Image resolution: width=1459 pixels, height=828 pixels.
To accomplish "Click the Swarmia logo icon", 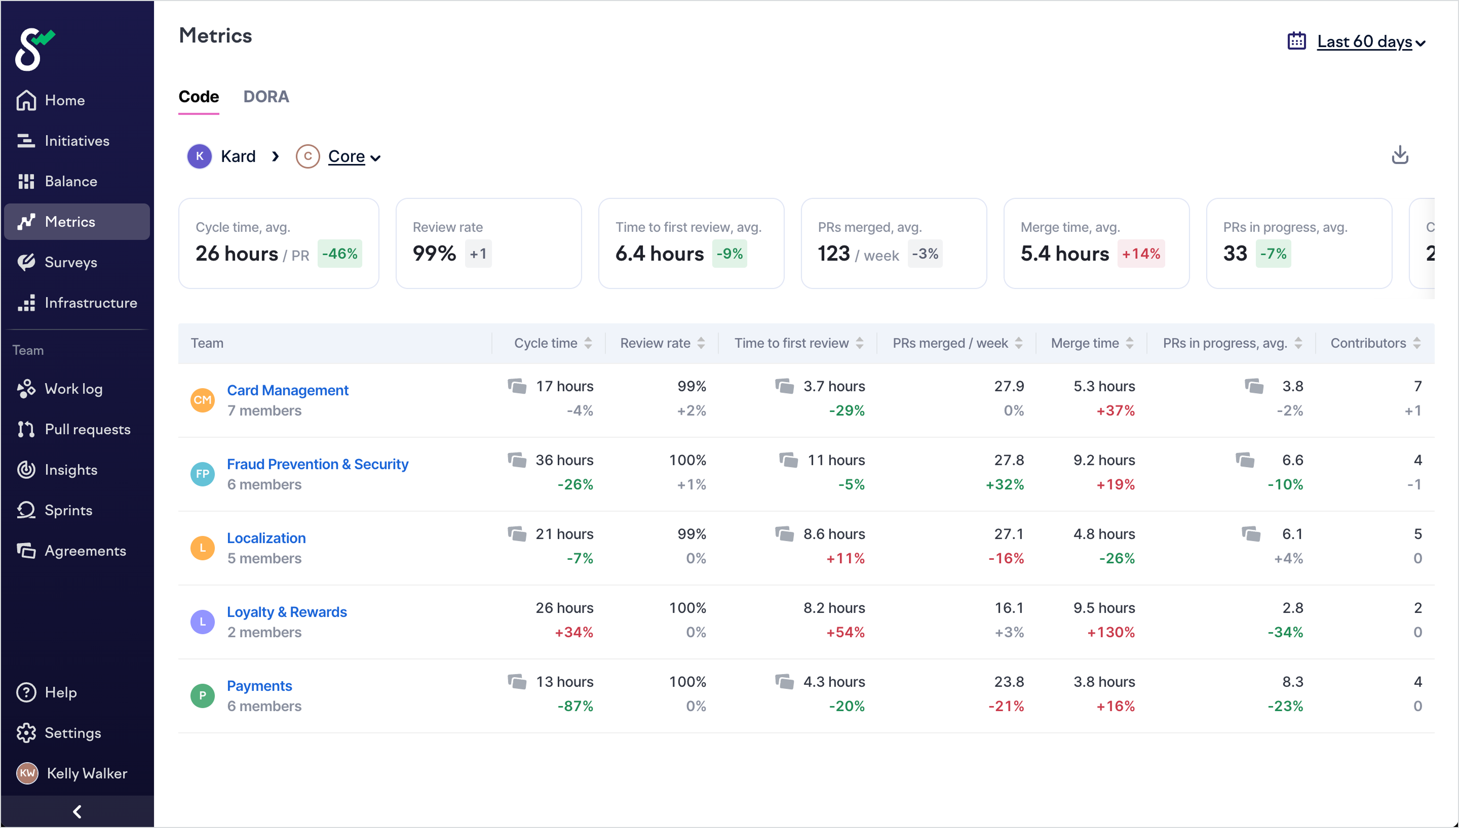I will 34,50.
